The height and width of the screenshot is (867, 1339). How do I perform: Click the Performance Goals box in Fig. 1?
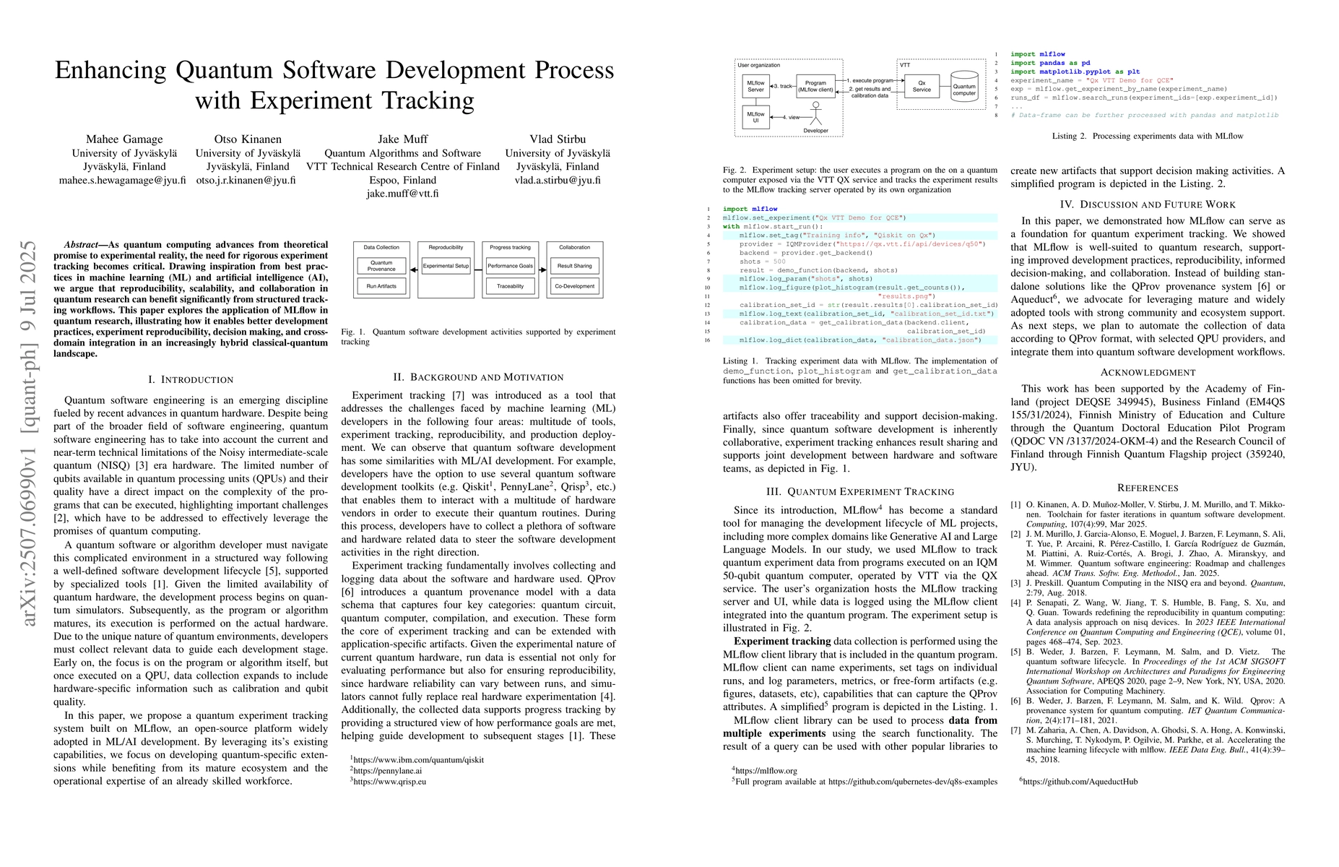pos(510,266)
